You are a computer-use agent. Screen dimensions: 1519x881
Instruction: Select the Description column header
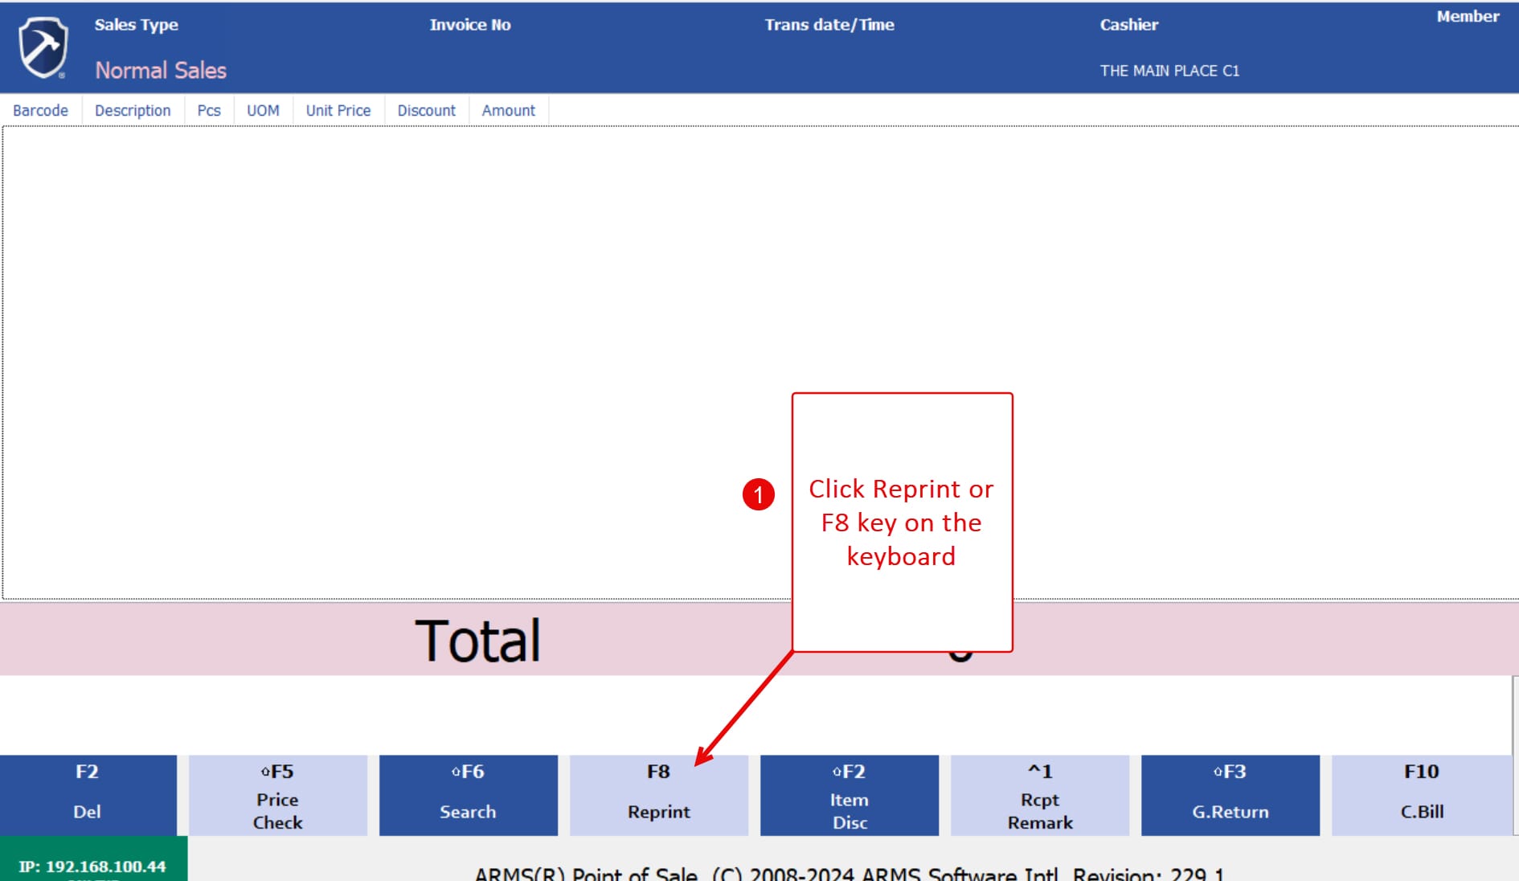point(133,111)
